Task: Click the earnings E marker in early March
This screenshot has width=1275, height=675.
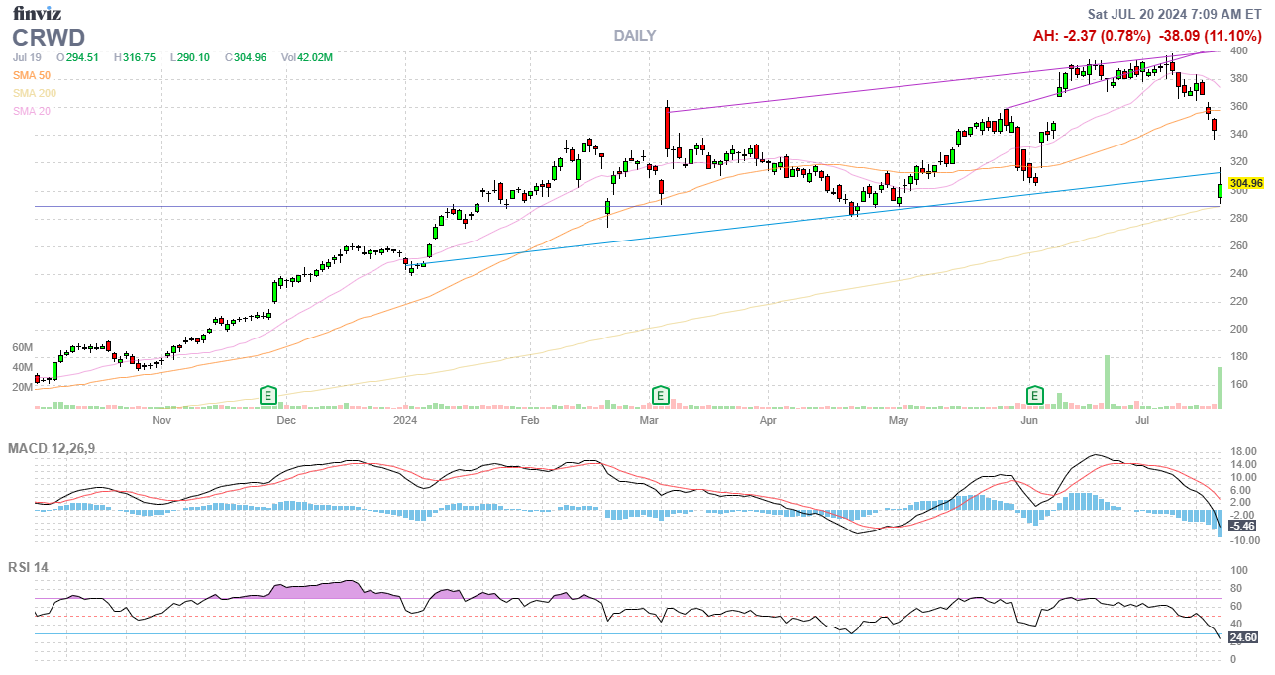Action: (x=660, y=396)
